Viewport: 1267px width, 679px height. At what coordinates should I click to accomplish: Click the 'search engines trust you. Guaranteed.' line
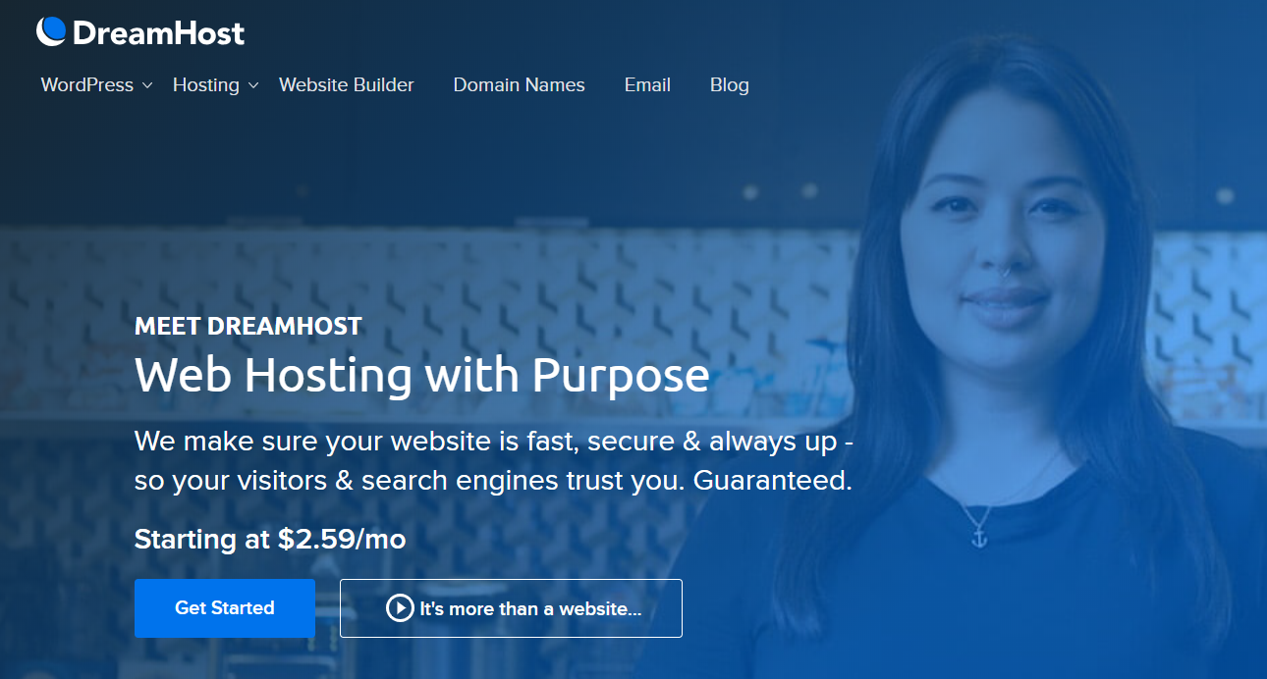[493, 482]
